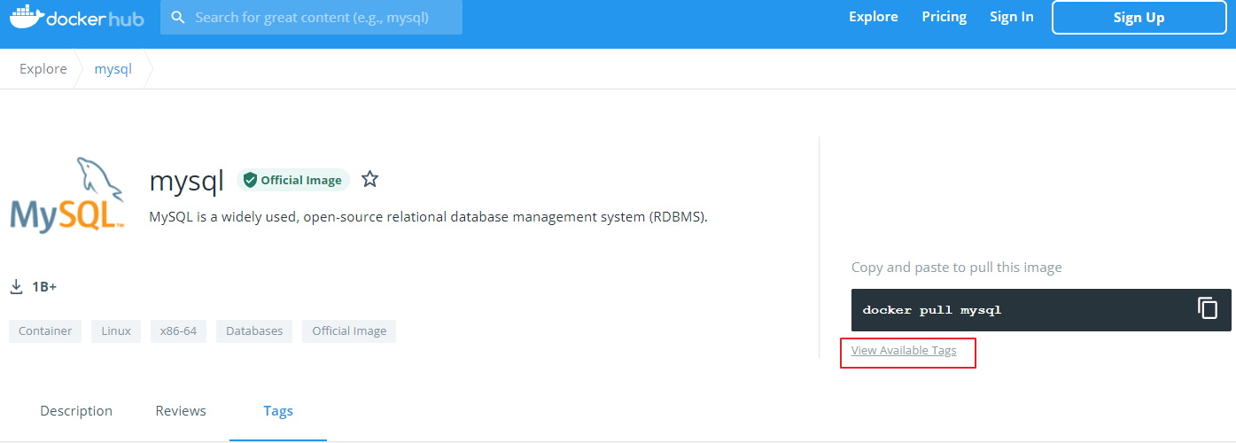Select mysql in the breadcrumb

click(x=113, y=69)
